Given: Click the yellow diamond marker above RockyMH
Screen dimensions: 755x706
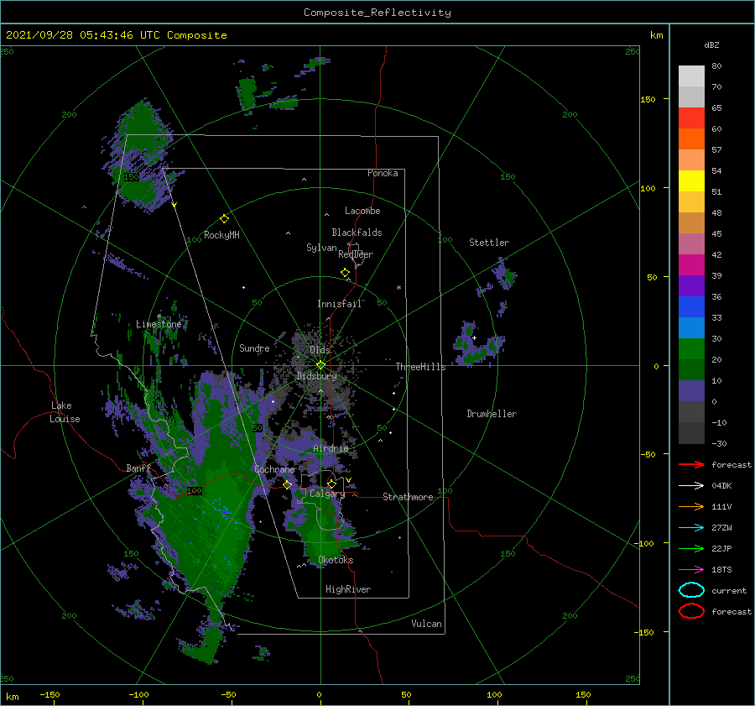Looking at the screenshot, I should click(x=224, y=219).
